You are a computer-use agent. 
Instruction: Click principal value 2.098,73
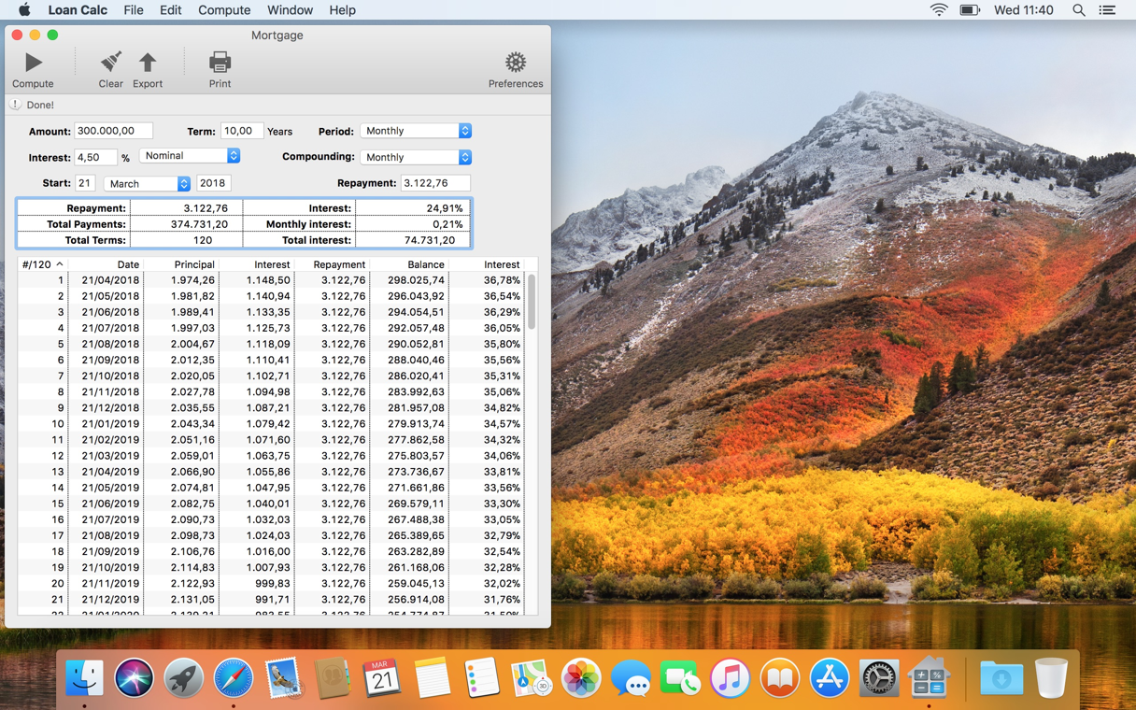[194, 536]
